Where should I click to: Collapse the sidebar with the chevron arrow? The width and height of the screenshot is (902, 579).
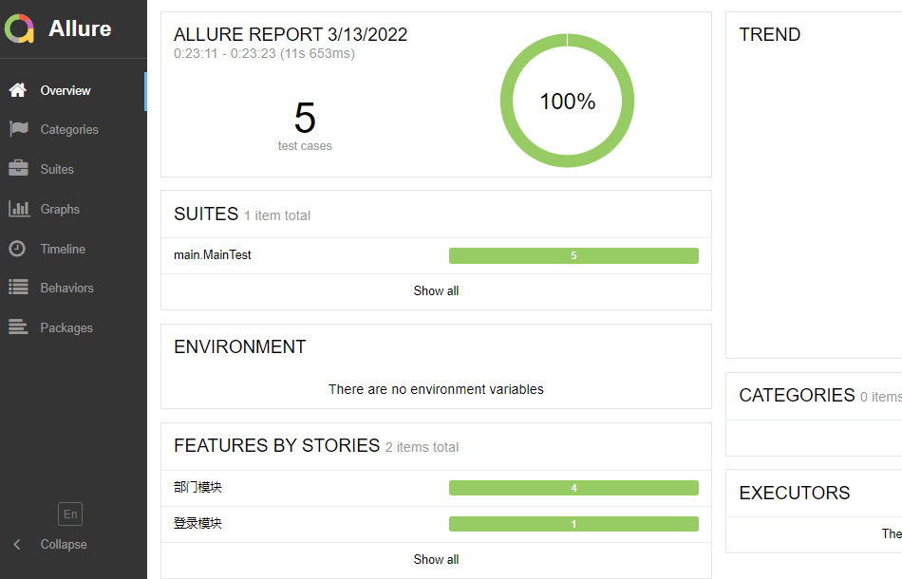[17, 545]
